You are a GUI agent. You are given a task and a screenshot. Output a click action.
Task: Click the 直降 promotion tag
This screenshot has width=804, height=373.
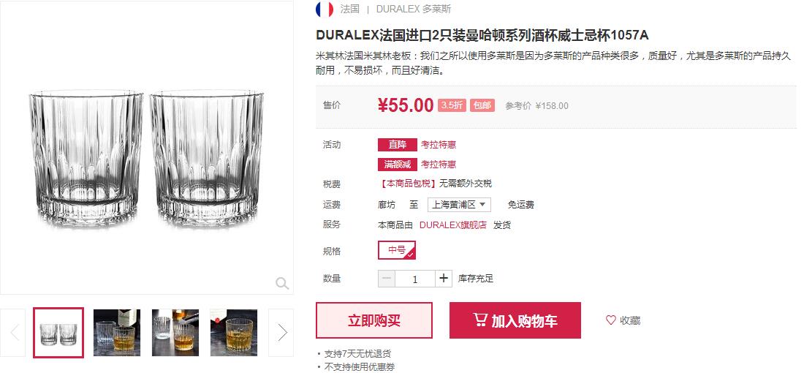[x=398, y=145]
